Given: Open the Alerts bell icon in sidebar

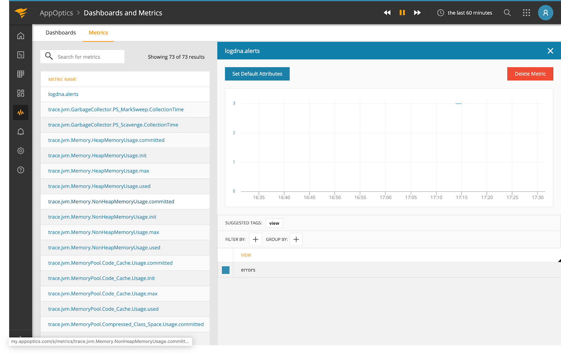Looking at the screenshot, I should click(x=21, y=132).
